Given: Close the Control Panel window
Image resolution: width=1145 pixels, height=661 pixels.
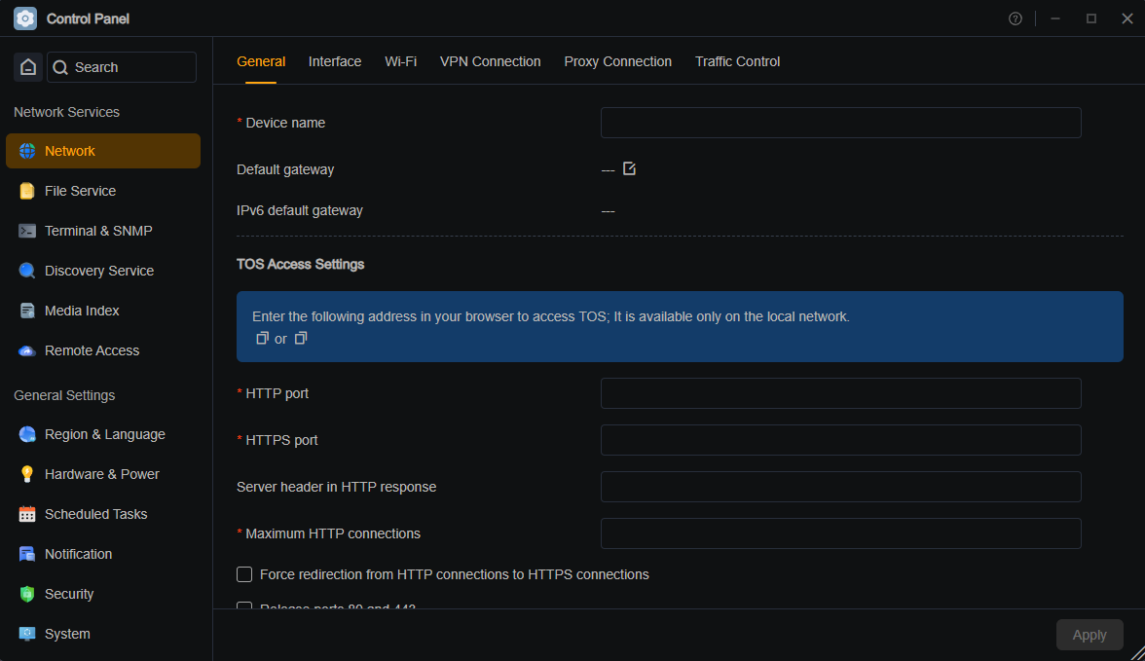Looking at the screenshot, I should (x=1127, y=19).
